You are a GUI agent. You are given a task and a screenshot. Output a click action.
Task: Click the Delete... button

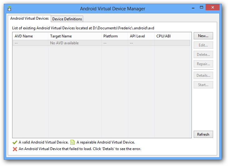click(203, 55)
